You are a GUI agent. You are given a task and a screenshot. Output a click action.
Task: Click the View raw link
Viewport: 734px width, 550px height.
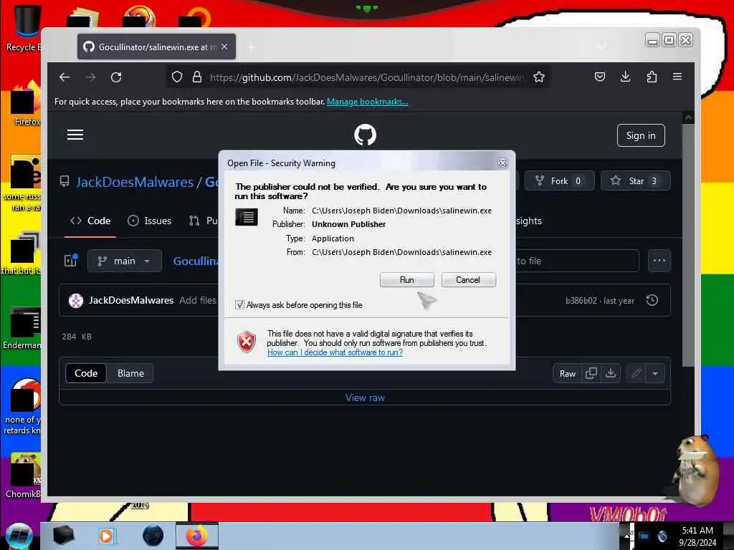point(365,397)
